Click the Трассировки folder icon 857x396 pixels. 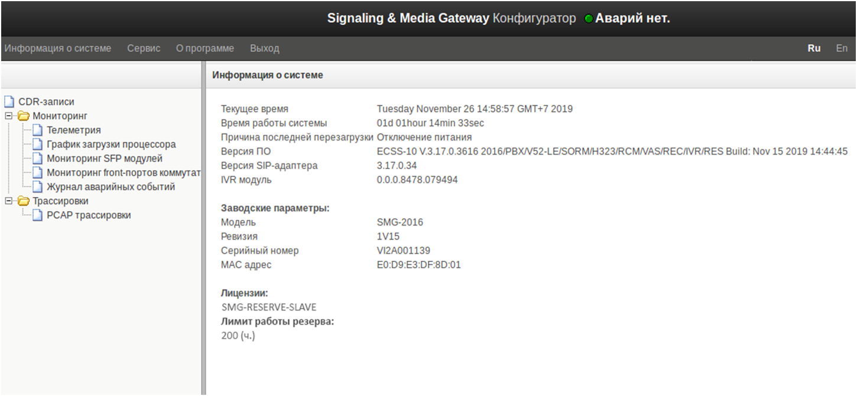point(24,201)
